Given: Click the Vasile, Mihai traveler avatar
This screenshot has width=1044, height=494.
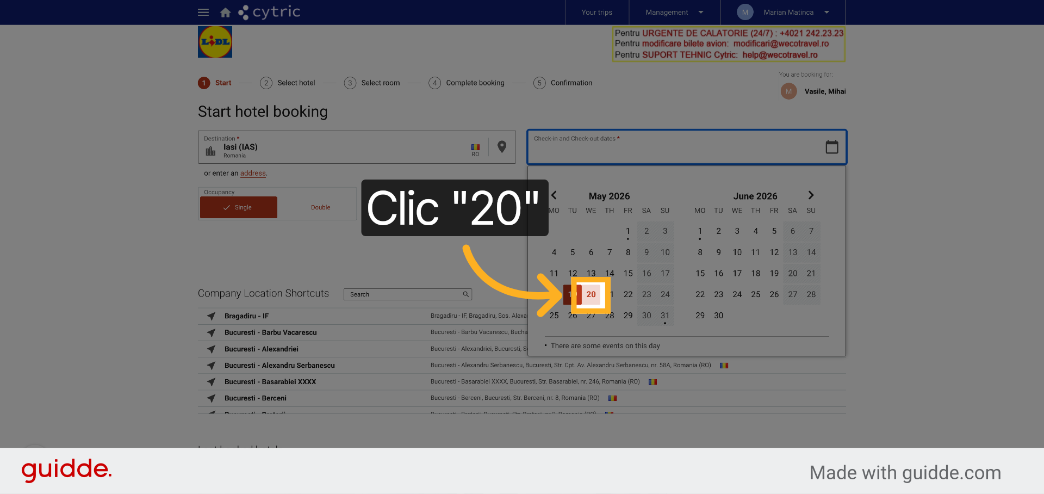Looking at the screenshot, I should [x=788, y=91].
